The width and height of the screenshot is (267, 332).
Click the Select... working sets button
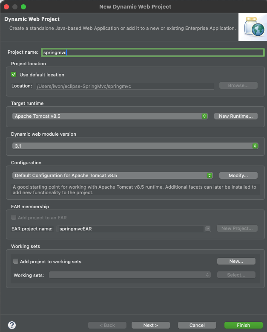point(236,275)
